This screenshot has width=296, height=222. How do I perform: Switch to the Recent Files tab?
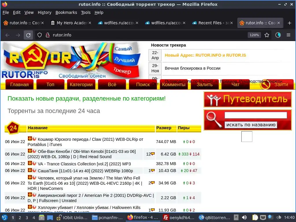pos(212,23)
